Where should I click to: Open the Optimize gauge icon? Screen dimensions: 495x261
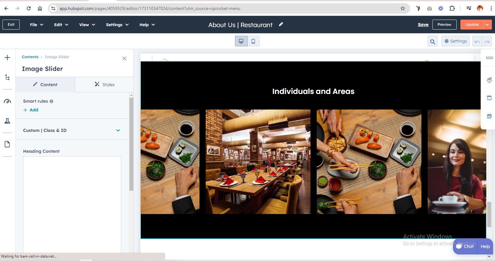(7, 101)
